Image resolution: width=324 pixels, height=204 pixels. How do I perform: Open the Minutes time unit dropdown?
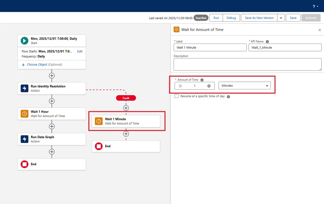[244, 86]
